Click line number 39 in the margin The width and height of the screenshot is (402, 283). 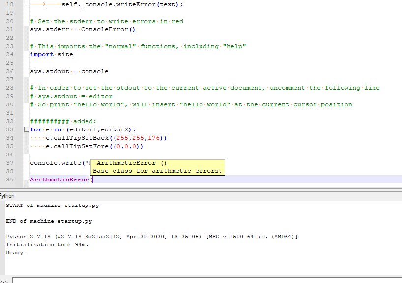[x=10, y=180]
